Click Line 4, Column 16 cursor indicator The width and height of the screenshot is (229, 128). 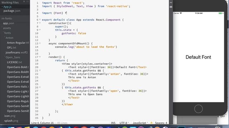click(x=43, y=123)
